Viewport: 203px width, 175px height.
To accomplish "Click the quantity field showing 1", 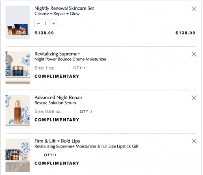I will coord(46,23).
